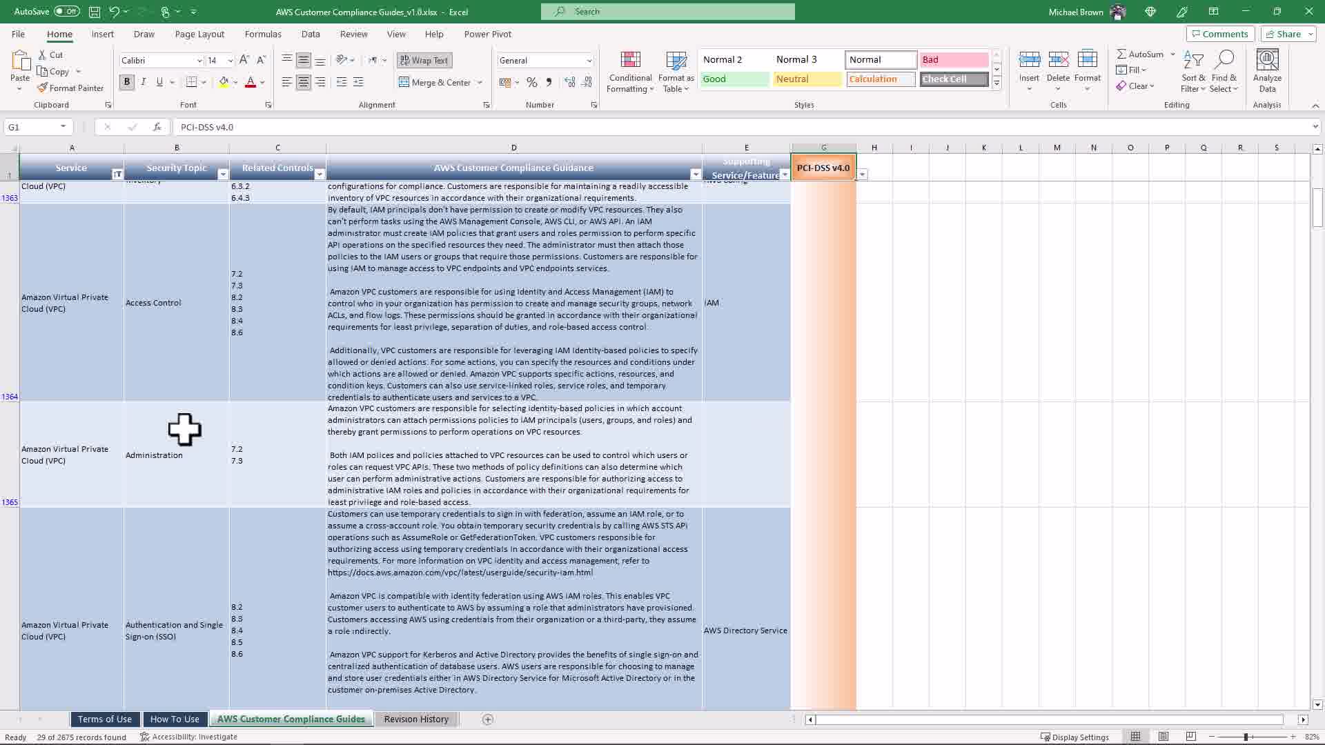Image resolution: width=1325 pixels, height=745 pixels.
Task: Click the Comments button
Action: (1219, 34)
